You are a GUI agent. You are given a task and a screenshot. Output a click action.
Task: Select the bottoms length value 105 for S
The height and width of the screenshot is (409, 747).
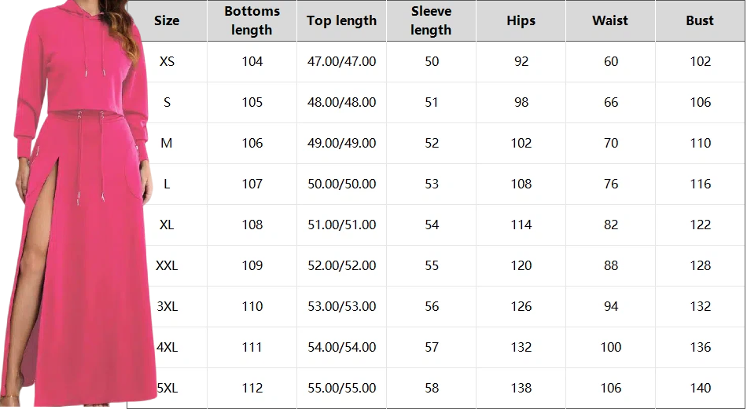(252, 102)
